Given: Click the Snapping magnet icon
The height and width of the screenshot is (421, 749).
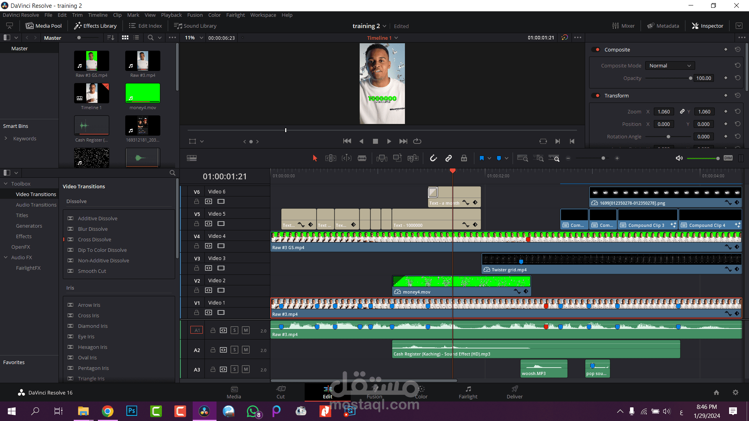Looking at the screenshot, I should point(434,158).
